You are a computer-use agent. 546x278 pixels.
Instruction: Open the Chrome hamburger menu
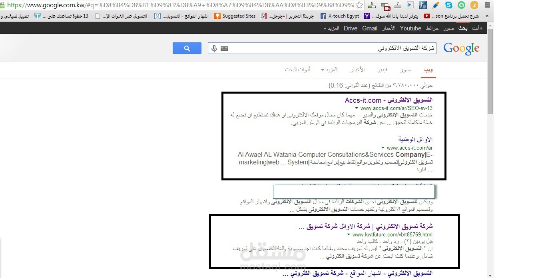487,5
